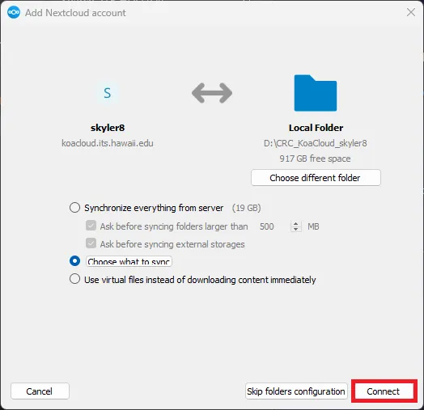Decrease folder size limit with down arrow
The width and height of the screenshot is (424, 410).
click(x=296, y=229)
